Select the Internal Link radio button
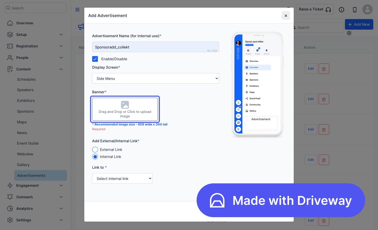 pos(95,157)
